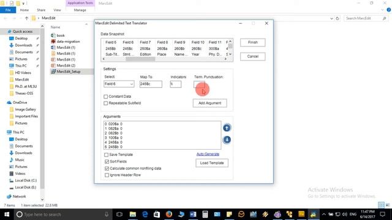Viewport: 392px width, 220px height.
Task: Click the Finish button
Action: point(253,42)
